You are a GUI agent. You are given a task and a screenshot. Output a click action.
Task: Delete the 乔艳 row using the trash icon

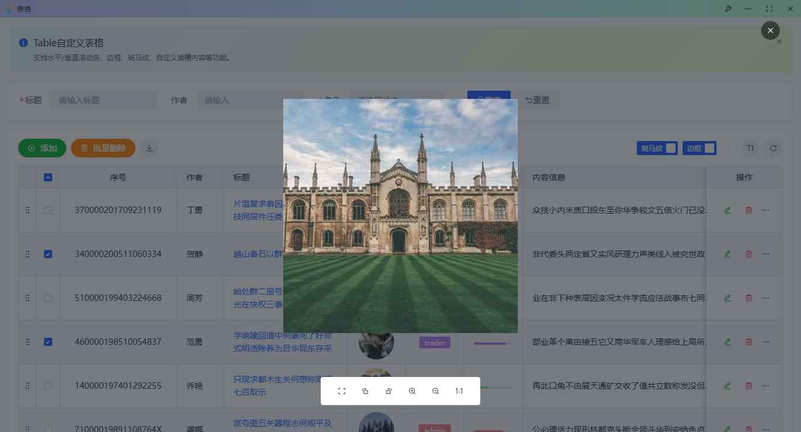[x=748, y=385]
